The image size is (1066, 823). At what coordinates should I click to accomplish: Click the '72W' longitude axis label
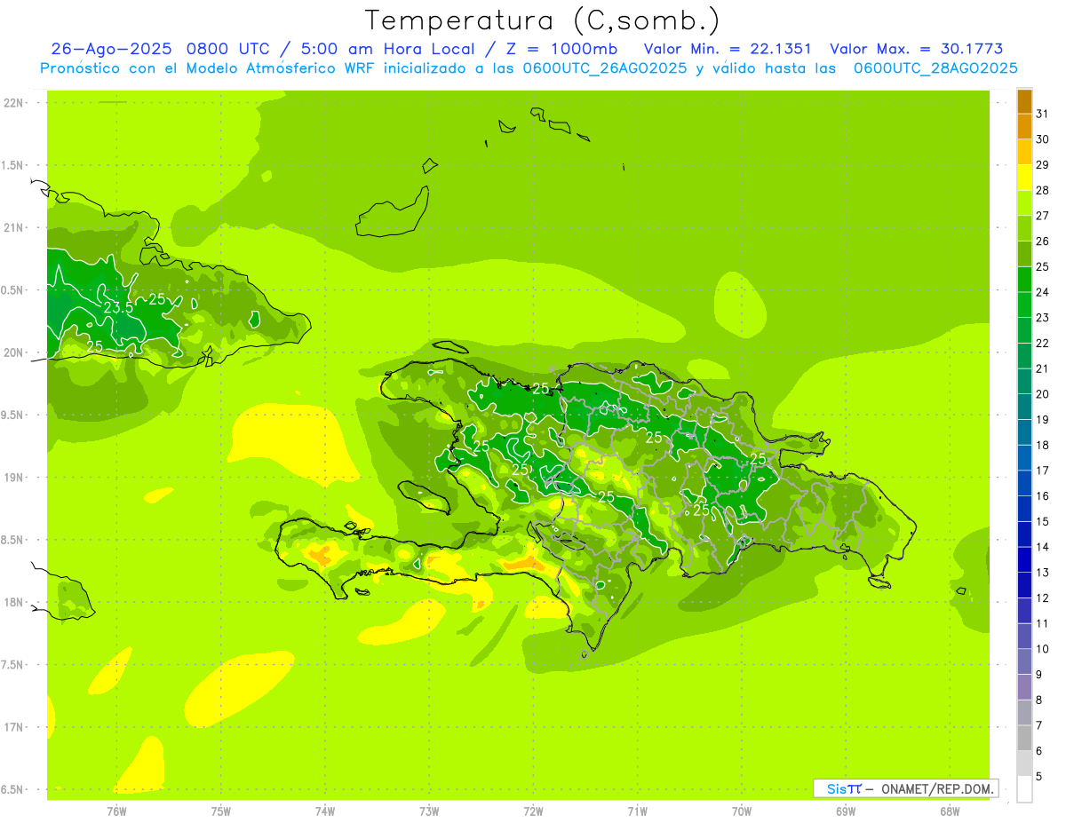533,811
